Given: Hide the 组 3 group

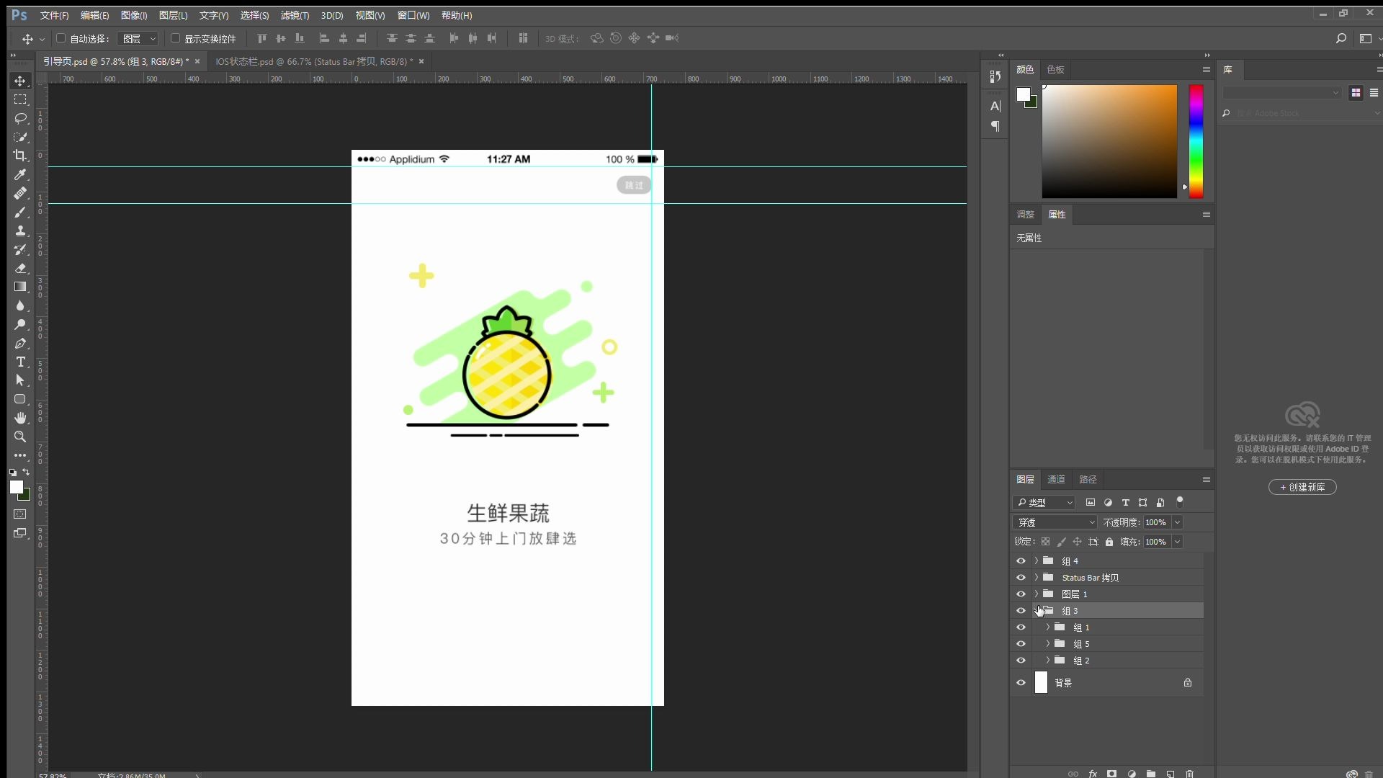Looking at the screenshot, I should (x=1021, y=610).
